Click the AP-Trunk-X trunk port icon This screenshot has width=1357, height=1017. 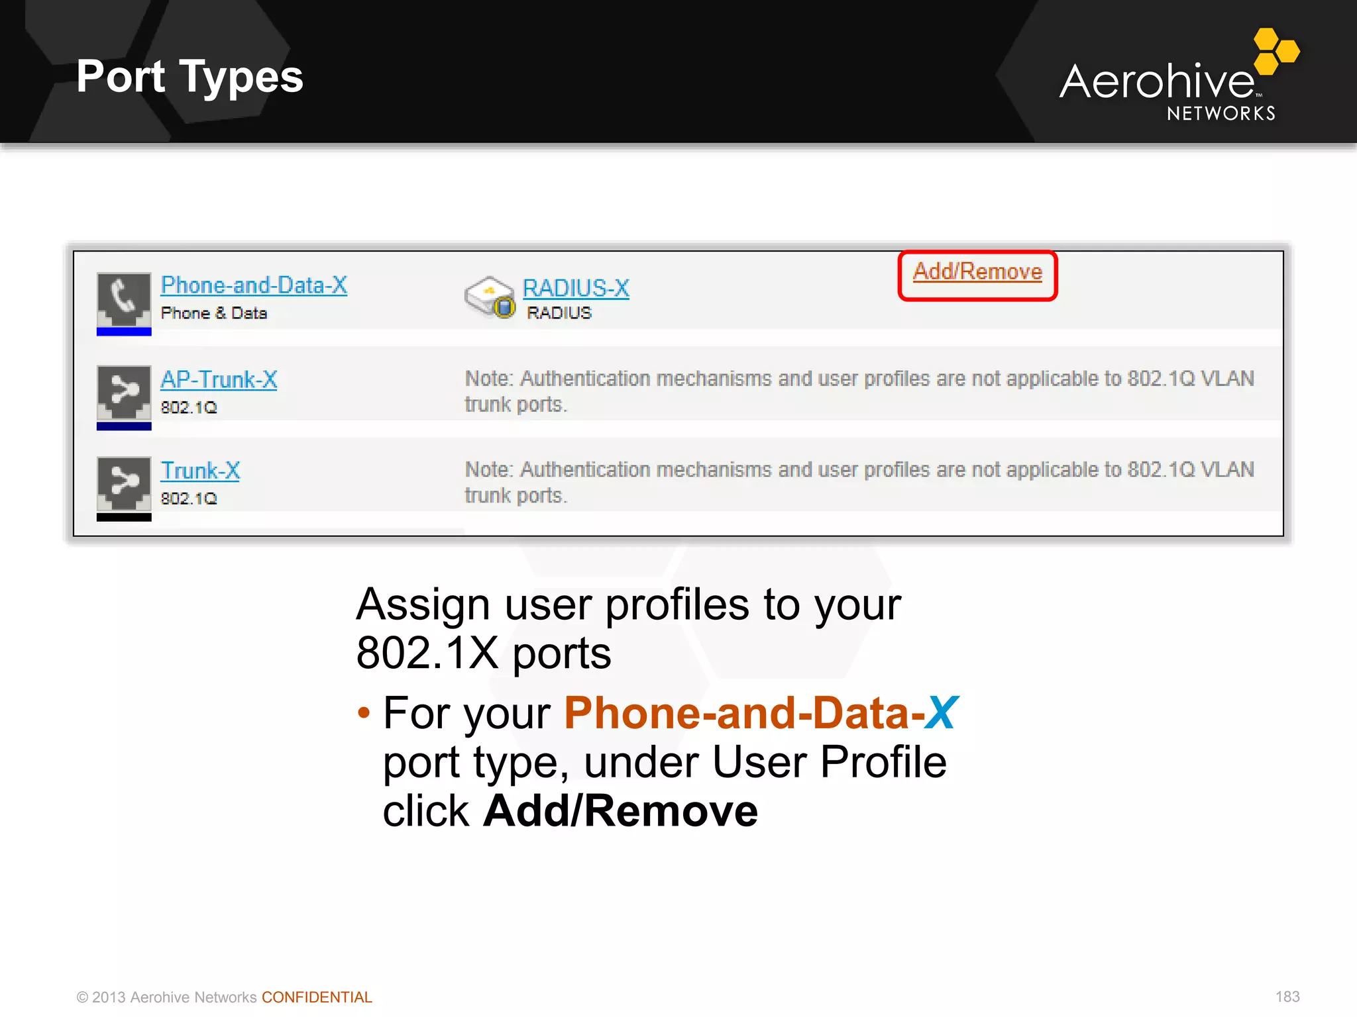tap(124, 393)
